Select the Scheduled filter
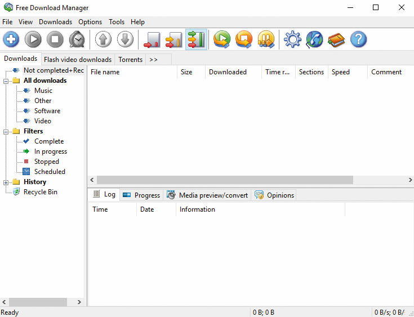The image size is (414, 317). (50, 172)
